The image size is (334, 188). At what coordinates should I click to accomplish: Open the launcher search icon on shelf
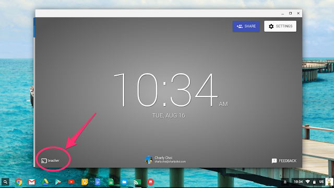tap(5, 182)
